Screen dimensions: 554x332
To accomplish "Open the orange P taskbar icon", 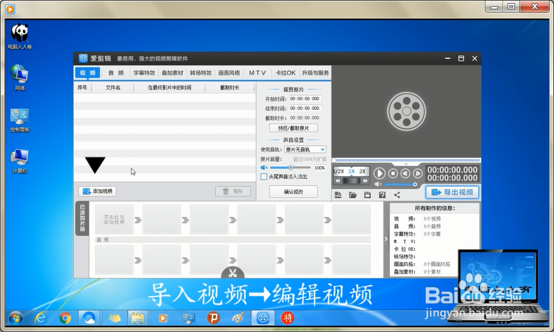I will click(213, 318).
